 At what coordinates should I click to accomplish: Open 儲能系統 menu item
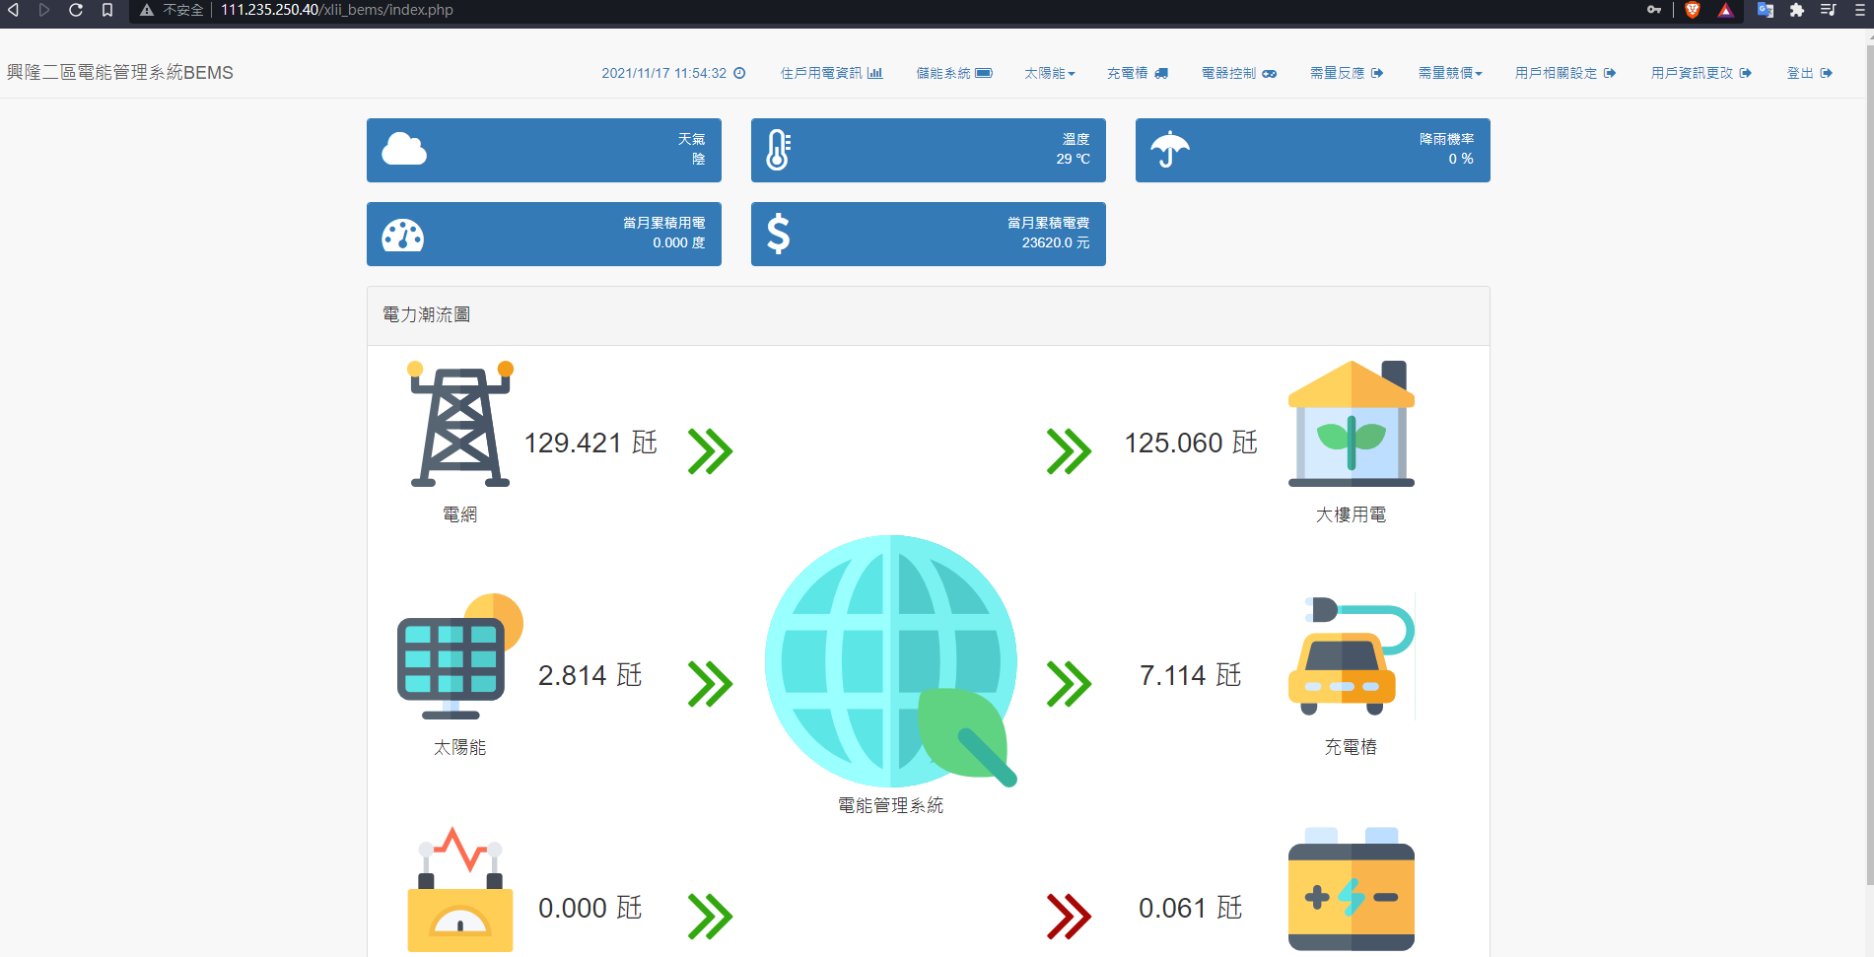coord(954,73)
